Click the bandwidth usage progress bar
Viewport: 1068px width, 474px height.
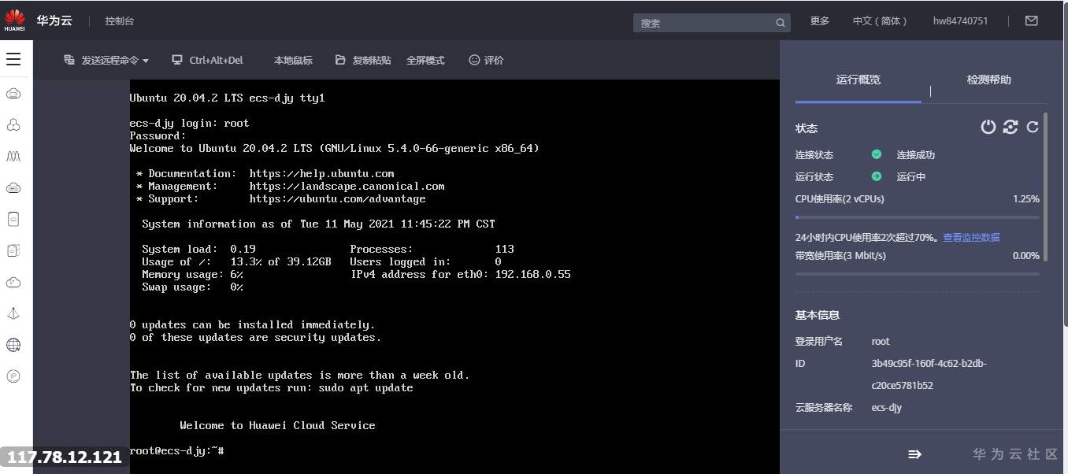918,273
